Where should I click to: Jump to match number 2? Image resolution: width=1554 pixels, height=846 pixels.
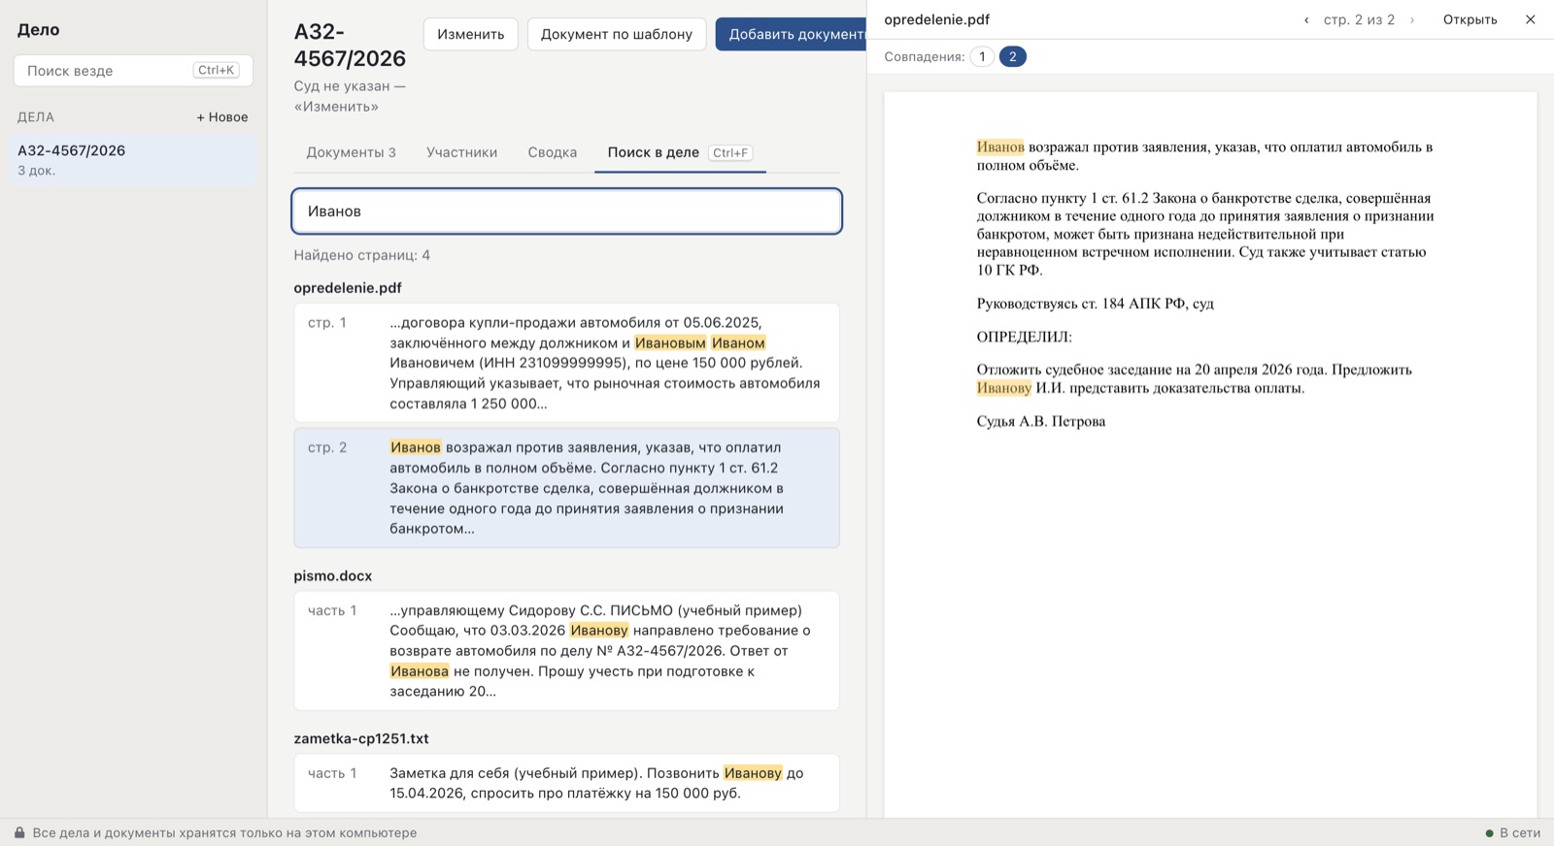click(1012, 56)
